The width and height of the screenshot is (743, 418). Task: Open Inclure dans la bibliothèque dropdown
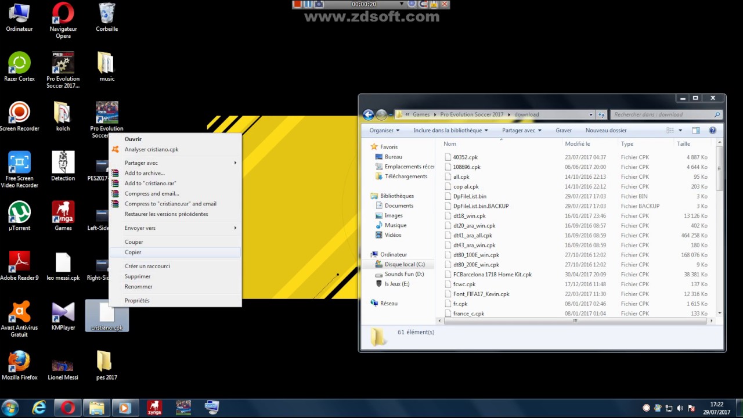(x=450, y=131)
